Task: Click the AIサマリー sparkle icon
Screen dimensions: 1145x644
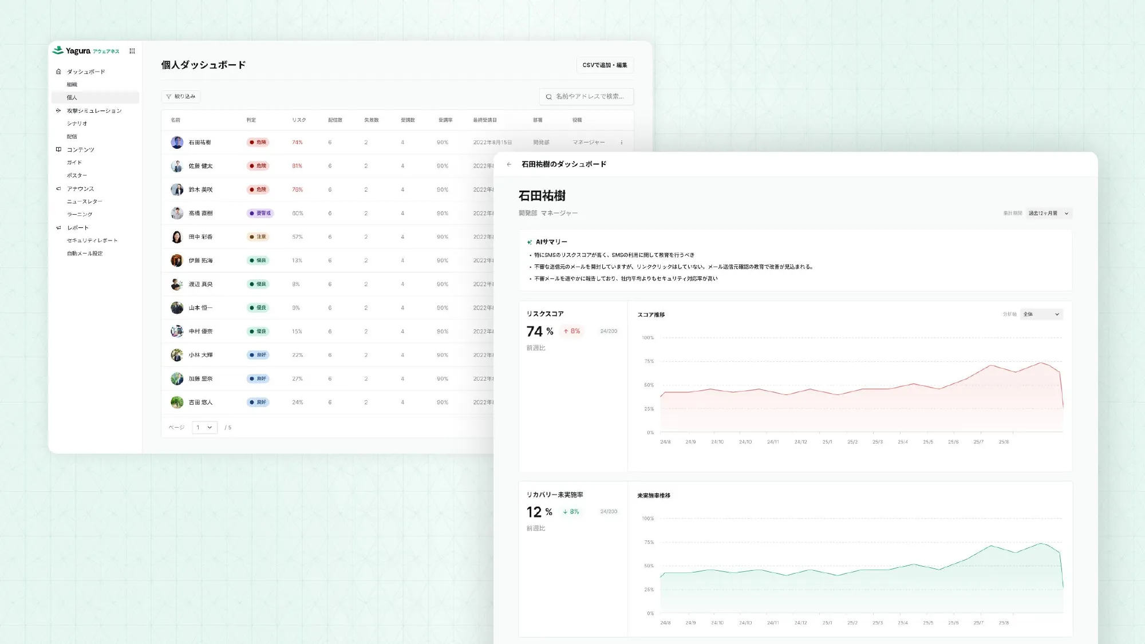Action: pos(530,242)
